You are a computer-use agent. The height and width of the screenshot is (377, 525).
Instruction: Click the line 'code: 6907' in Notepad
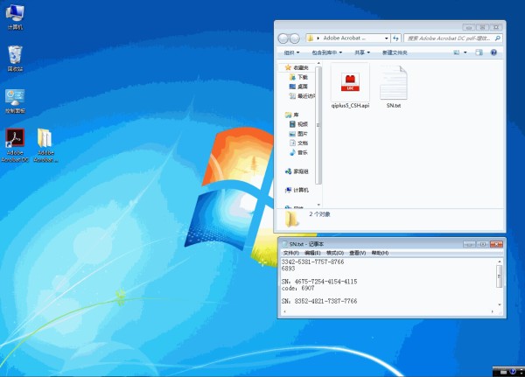click(298, 289)
